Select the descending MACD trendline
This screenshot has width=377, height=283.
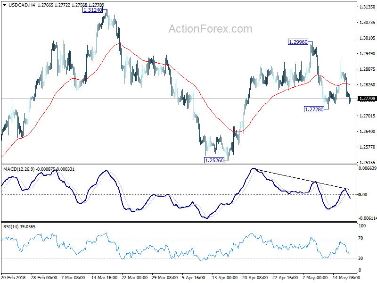click(302, 179)
